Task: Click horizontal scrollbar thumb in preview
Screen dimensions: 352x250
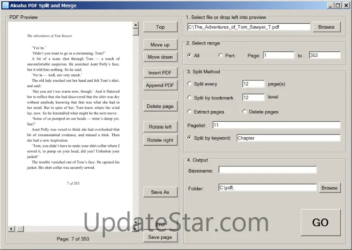Action: click(x=20, y=229)
